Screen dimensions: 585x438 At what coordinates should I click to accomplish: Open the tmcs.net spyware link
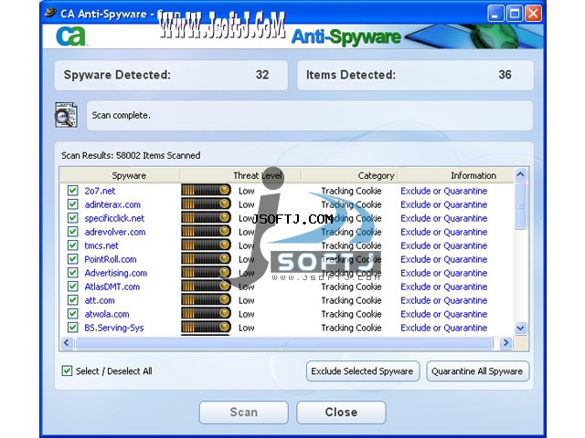(101, 245)
